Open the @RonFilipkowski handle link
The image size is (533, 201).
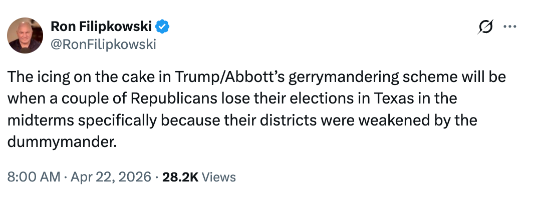[104, 44]
